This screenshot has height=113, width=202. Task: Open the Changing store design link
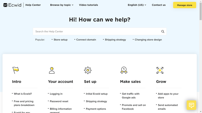[x=148, y=40]
